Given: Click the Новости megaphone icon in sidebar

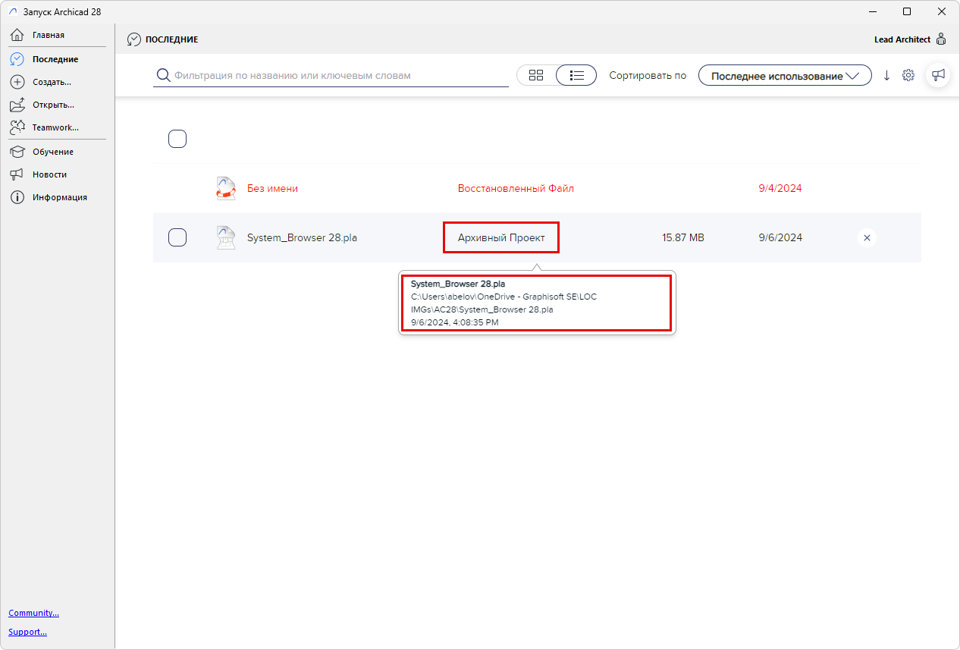Looking at the screenshot, I should 17,174.
